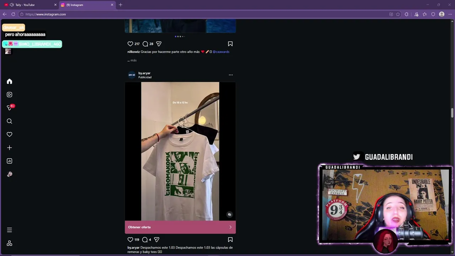This screenshot has width=455, height=256.
Task: Open media control music icon
Action: point(416,14)
